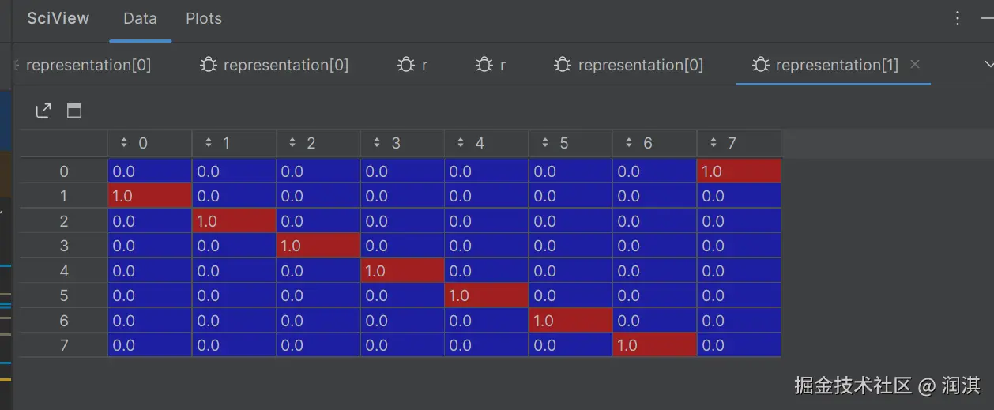Viewport: 994px width, 410px height.
Task: Click the sort arrows on column 7
Action: pyautogui.click(x=713, y=143)
